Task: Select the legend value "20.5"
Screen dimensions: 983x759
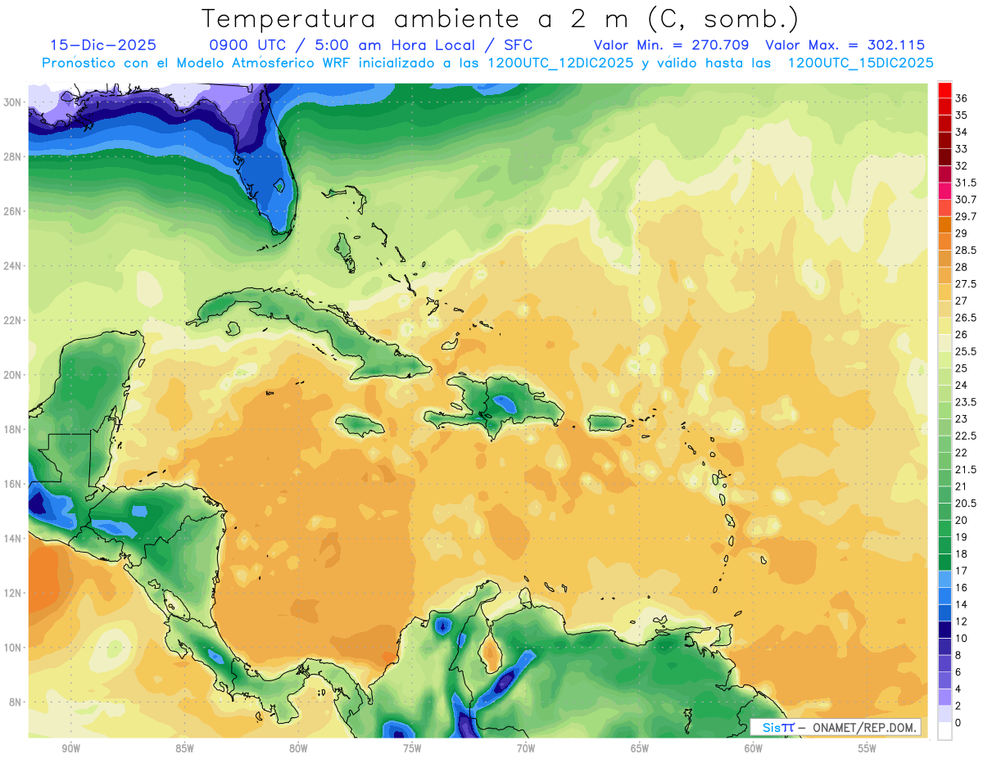Action: [x=966, y=504]
